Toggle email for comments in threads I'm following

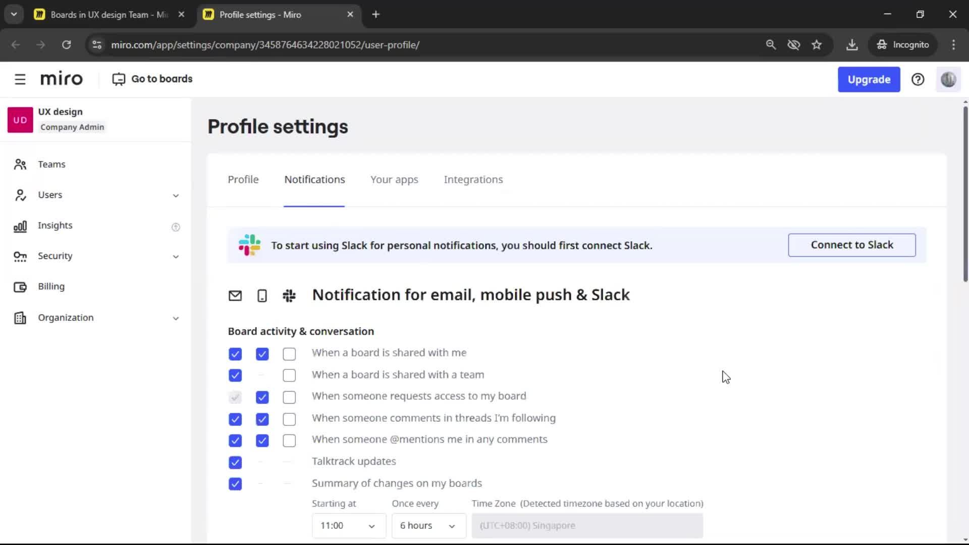(235, 419)
